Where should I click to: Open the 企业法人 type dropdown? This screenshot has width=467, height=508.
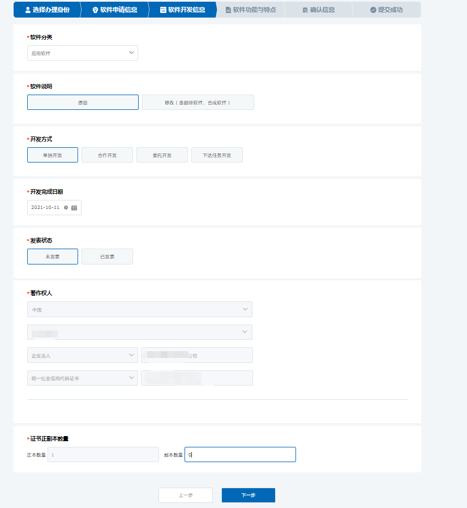(x=83, y=356)
